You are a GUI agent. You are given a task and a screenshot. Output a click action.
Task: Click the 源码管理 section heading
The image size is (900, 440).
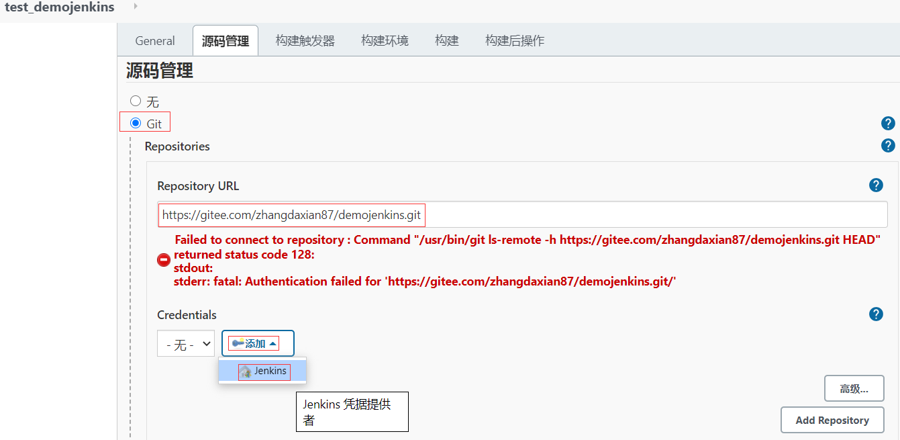[x=160, y=70]
